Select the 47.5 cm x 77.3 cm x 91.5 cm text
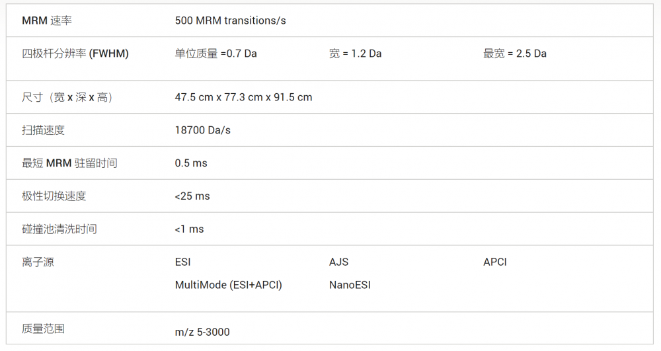 pos(243,97)
